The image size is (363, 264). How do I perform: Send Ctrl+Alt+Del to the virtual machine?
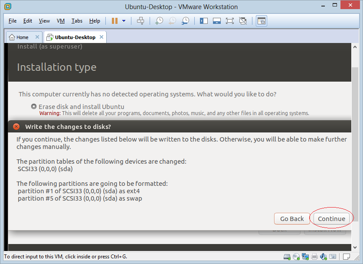coord(141,21)
